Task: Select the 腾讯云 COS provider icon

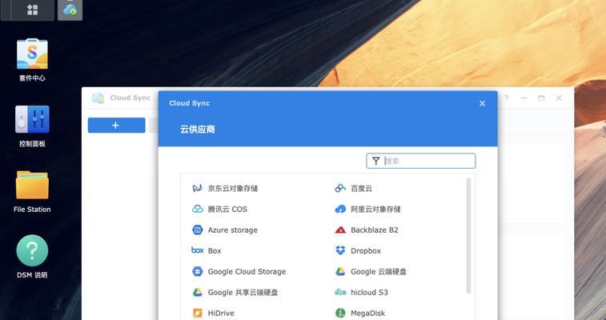Action: coord(198,210)
